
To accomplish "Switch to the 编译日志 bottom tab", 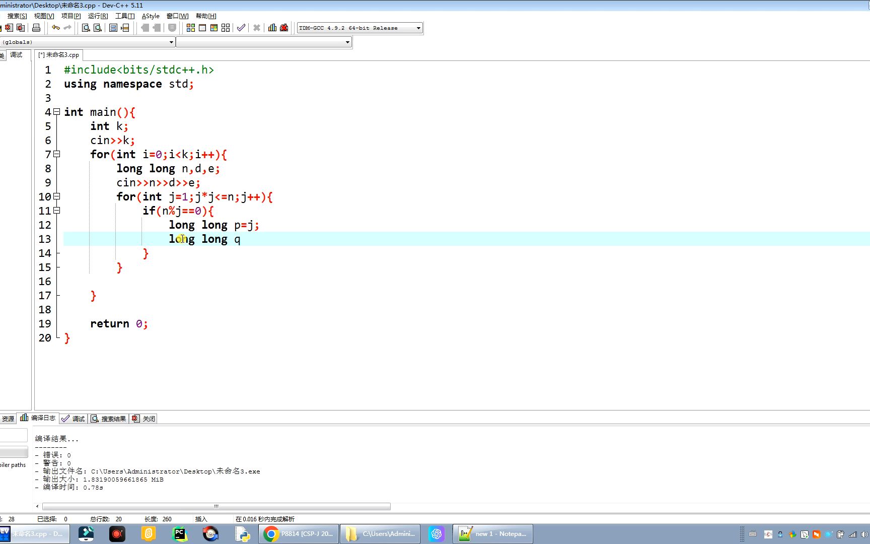I will 38,418.
